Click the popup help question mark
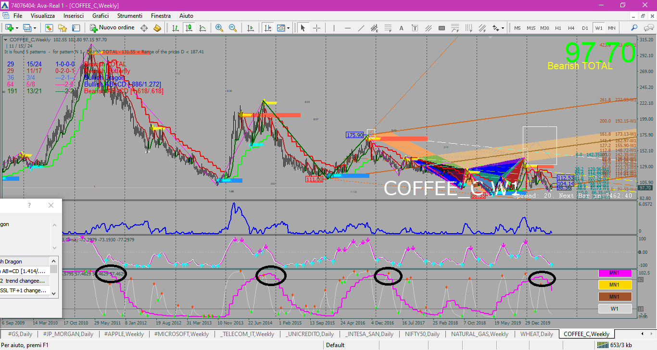The width and height of the screenshot is (657, 350). (29, 206)
